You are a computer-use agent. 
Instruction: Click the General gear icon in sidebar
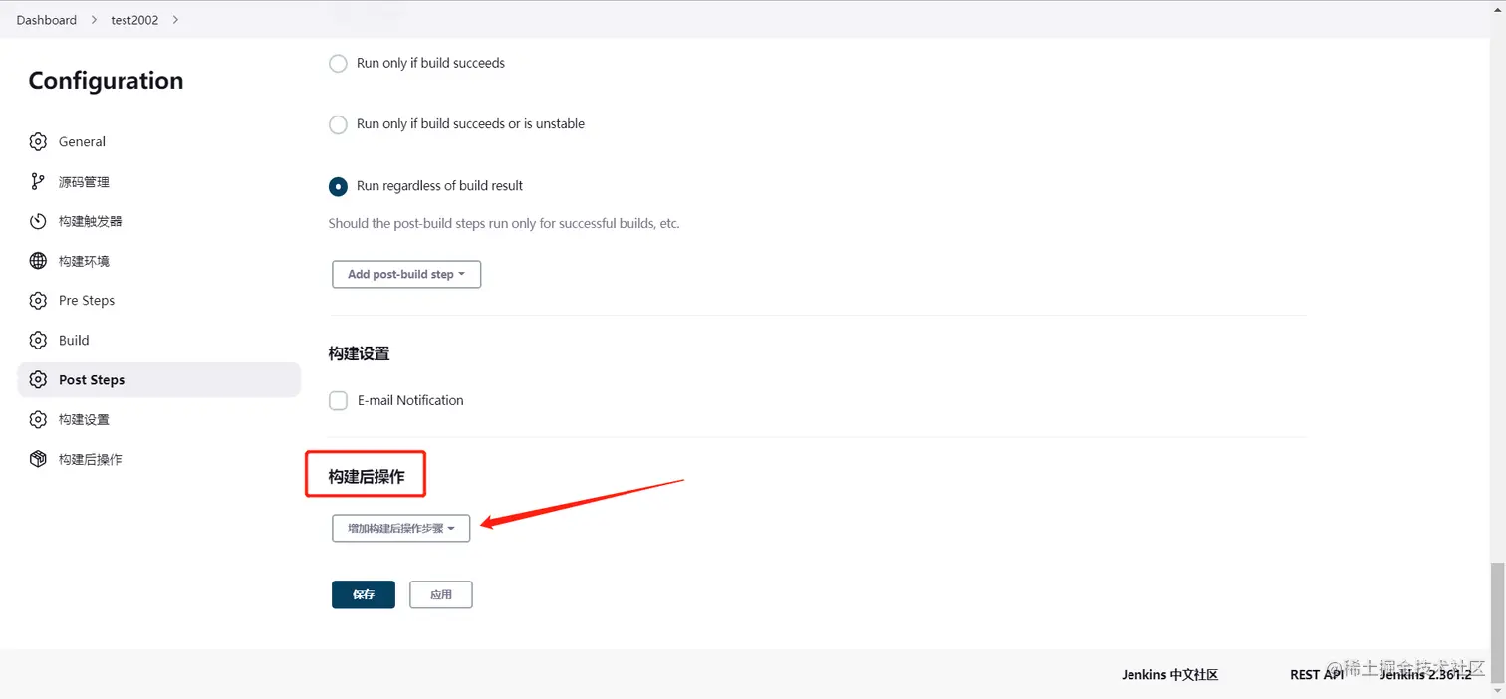pyautogui.click(x=38, y=141)
